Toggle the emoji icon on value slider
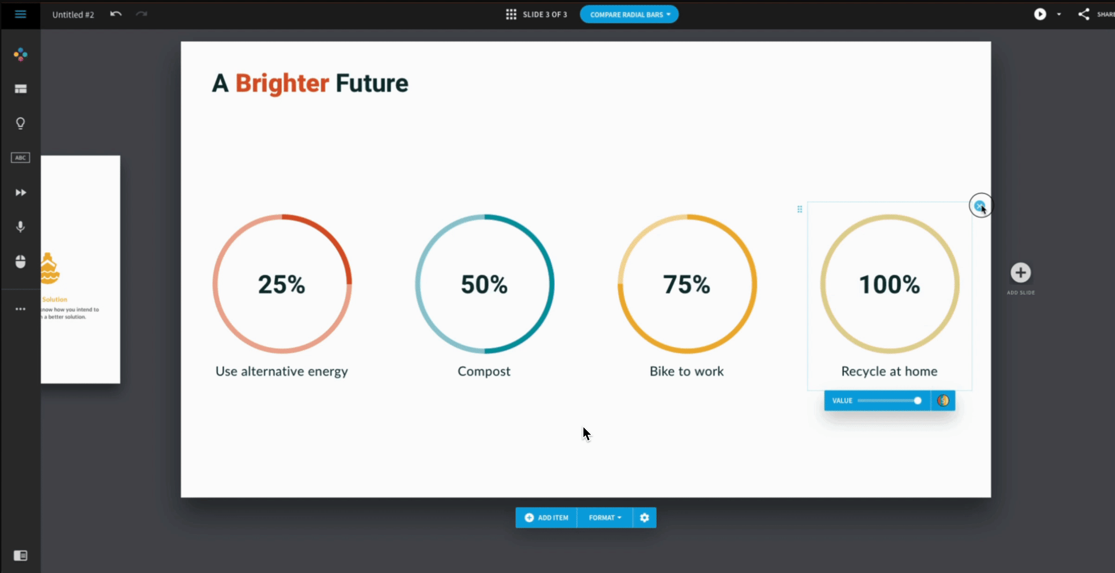The image size is (1115, 573). (944, 400)
